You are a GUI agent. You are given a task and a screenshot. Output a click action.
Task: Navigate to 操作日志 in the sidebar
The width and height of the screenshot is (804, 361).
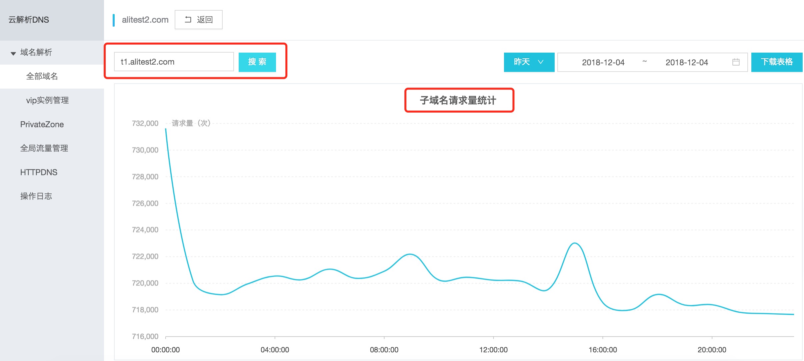click(36, 196)
